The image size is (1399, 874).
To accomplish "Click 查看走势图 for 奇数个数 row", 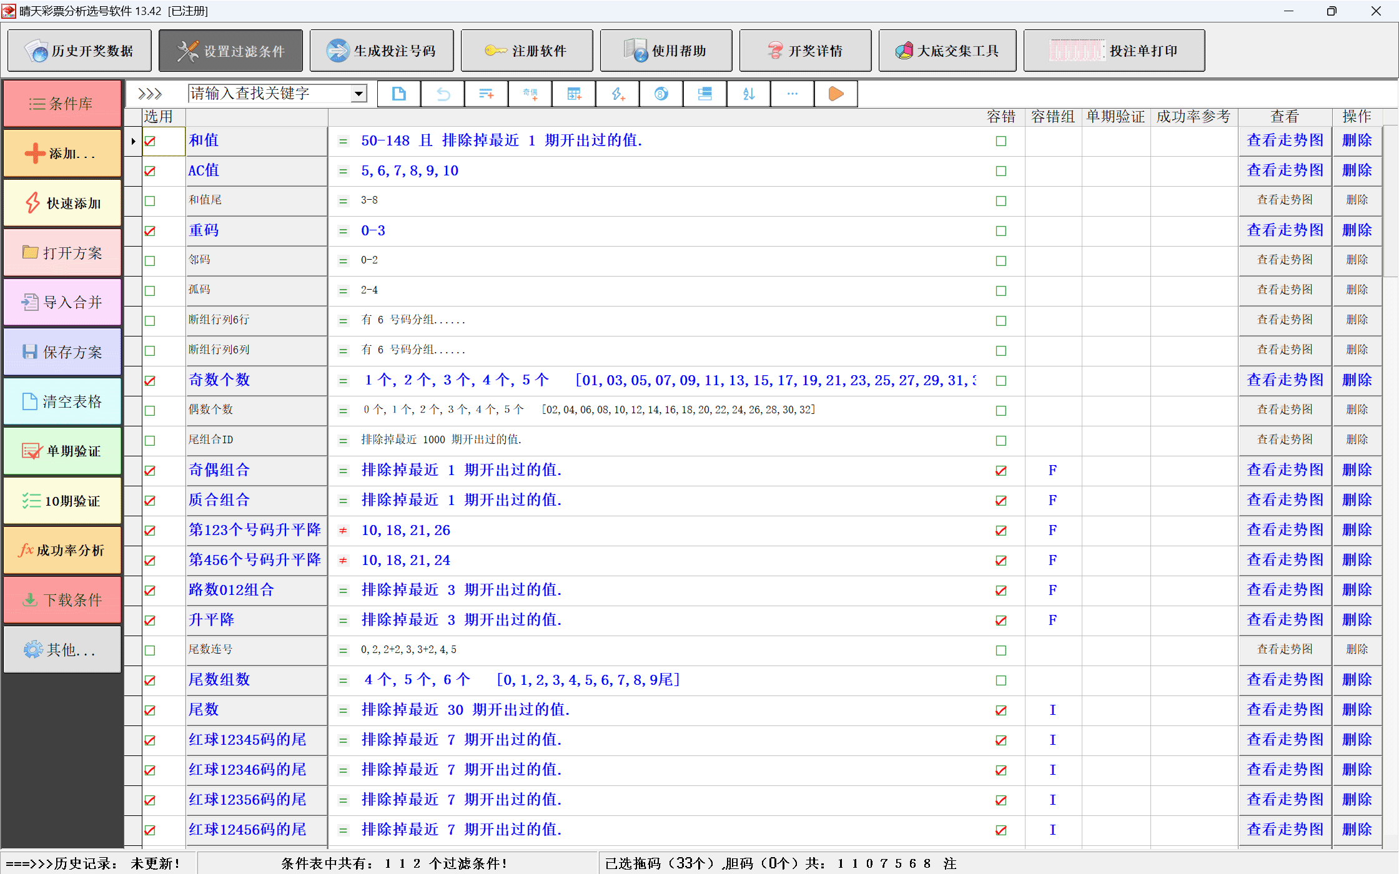I will pyautogui.click(x=1285, y=380).
